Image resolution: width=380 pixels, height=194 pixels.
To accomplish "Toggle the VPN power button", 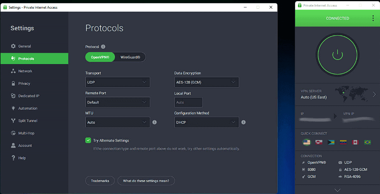I will click(337, 55).
